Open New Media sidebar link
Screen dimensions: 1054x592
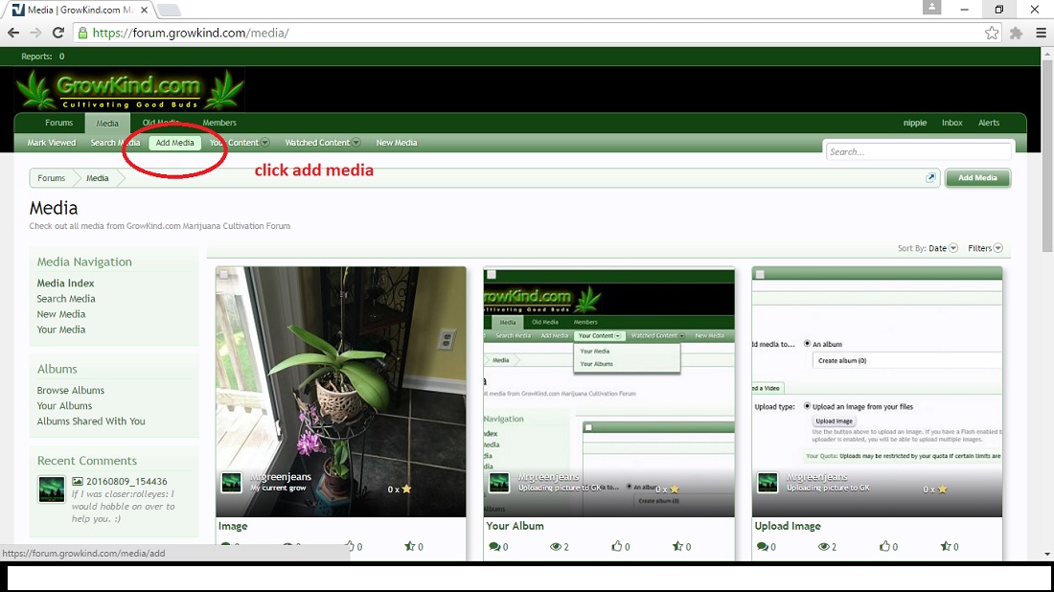pos(61,314)
